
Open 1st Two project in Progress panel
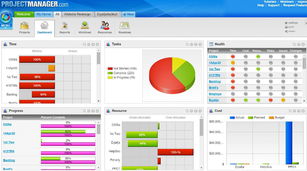[9, 142]
